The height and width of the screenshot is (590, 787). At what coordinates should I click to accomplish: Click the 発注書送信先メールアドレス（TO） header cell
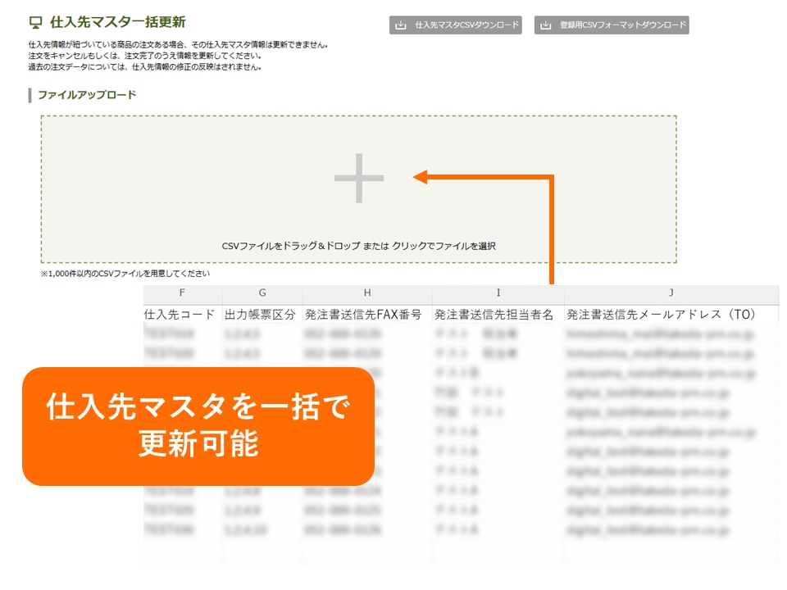(660, 315)
